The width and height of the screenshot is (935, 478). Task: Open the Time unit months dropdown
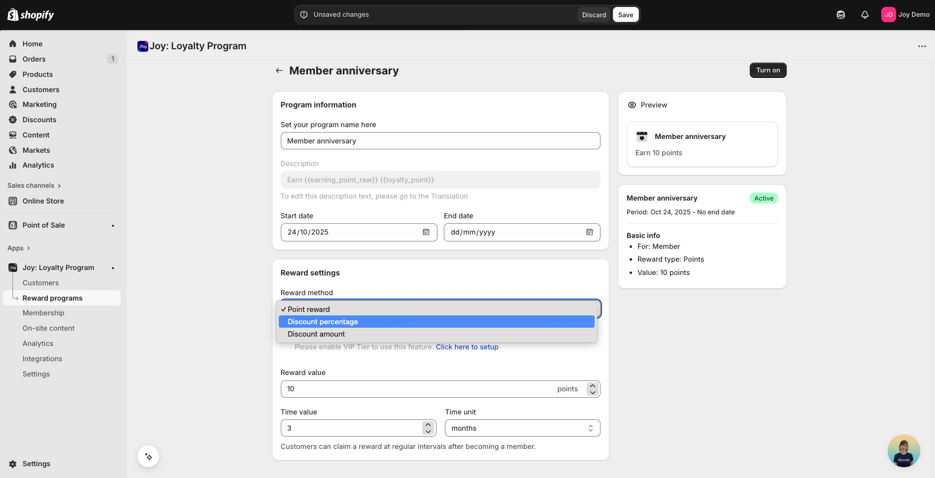[522, 428]
